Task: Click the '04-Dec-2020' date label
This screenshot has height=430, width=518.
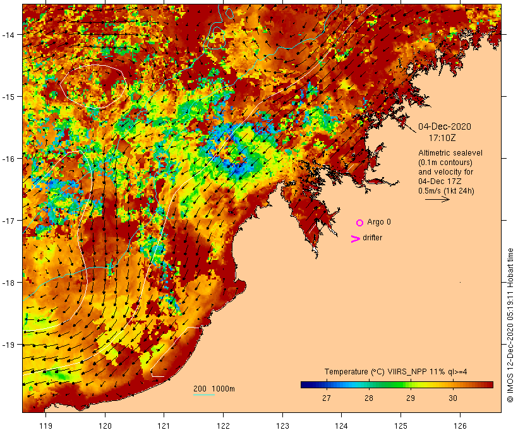Action: click(x=445, y=126)
